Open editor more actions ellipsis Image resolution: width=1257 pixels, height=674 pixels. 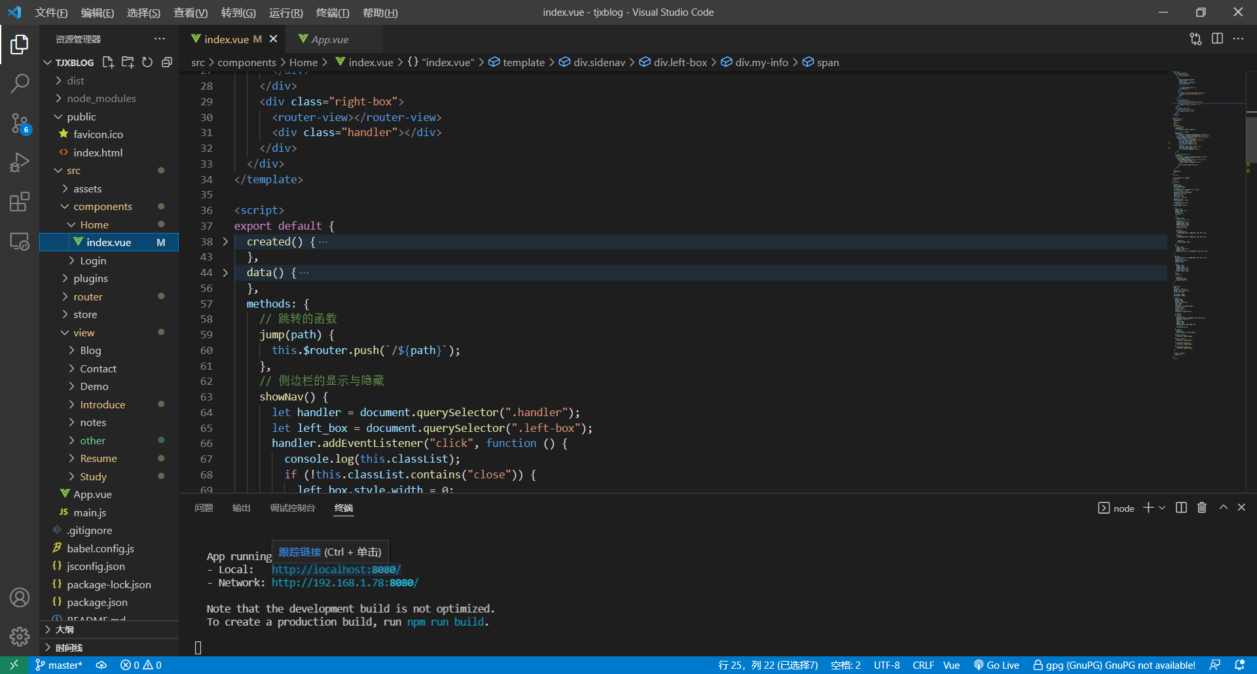[x=1238, y=39]
